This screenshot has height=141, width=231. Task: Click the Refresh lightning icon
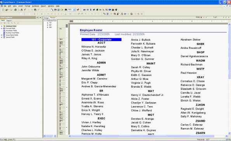[x=25, y=10]
